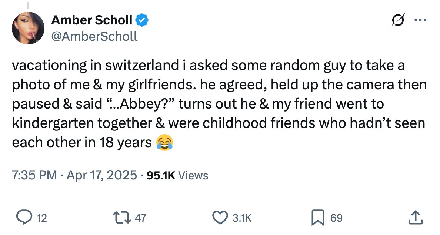Viewport: 440px width, 235px height.
Task: Click the repost count showing 47
Action: (x=140, y=218)
